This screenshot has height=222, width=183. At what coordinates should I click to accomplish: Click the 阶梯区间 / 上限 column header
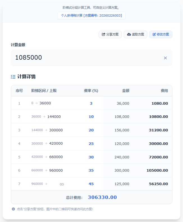click(44, 91)
